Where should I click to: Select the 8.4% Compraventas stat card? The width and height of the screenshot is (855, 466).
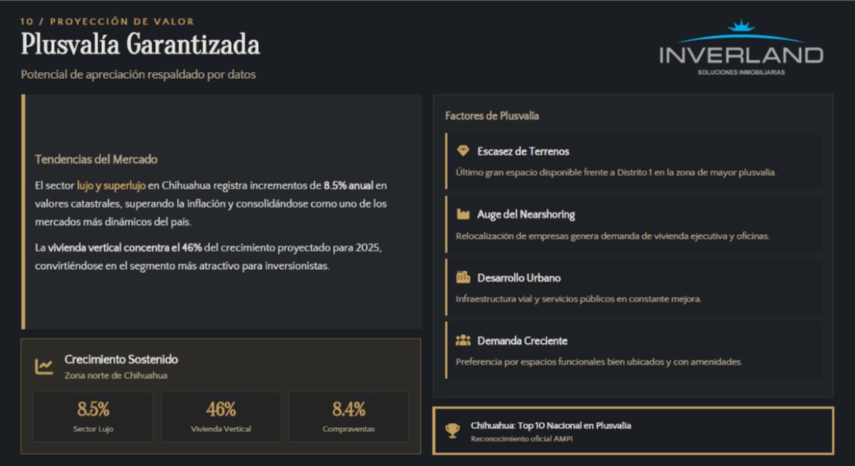(348, 416)
